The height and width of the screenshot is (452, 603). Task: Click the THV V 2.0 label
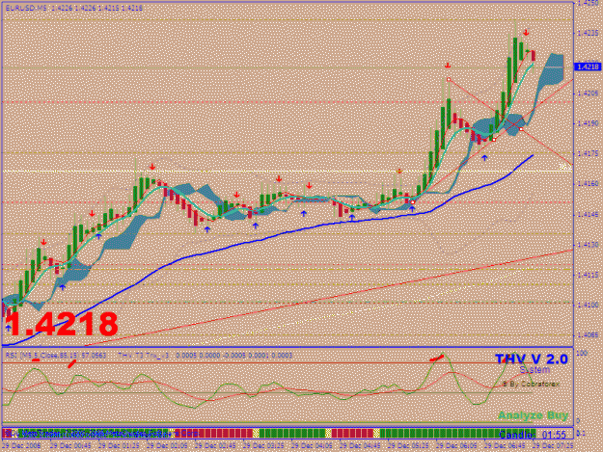tap(531, 359)
